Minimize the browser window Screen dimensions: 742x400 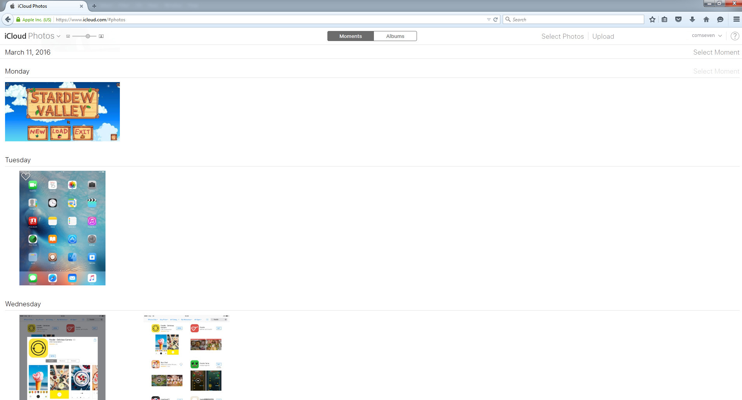pos(709,3)
